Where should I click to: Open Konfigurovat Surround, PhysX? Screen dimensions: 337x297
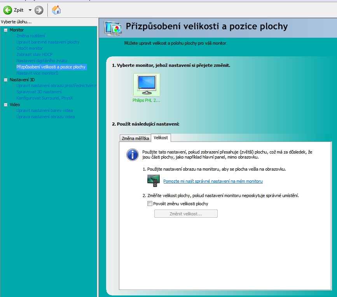tap(44, 98)
